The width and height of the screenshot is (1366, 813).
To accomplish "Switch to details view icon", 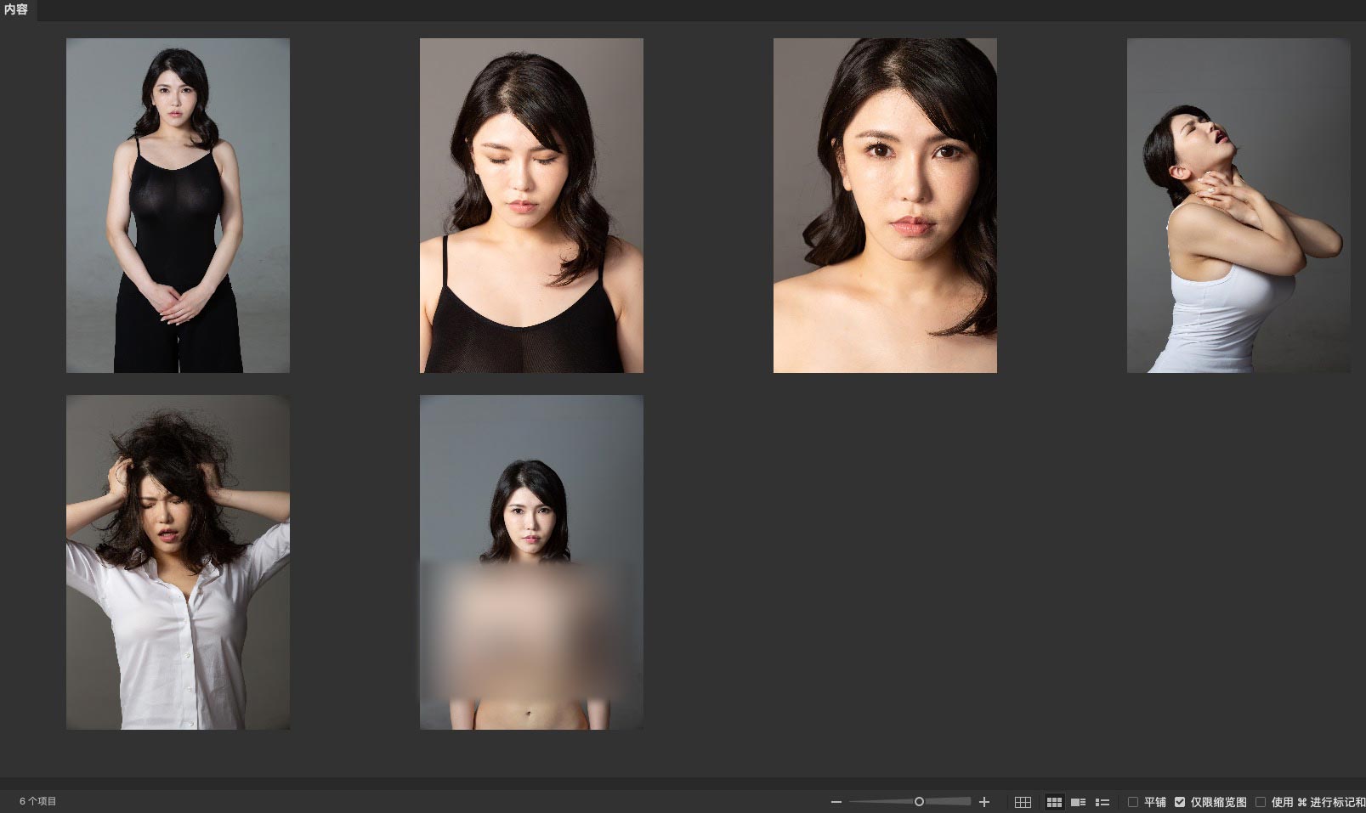I will (1078, 802).
